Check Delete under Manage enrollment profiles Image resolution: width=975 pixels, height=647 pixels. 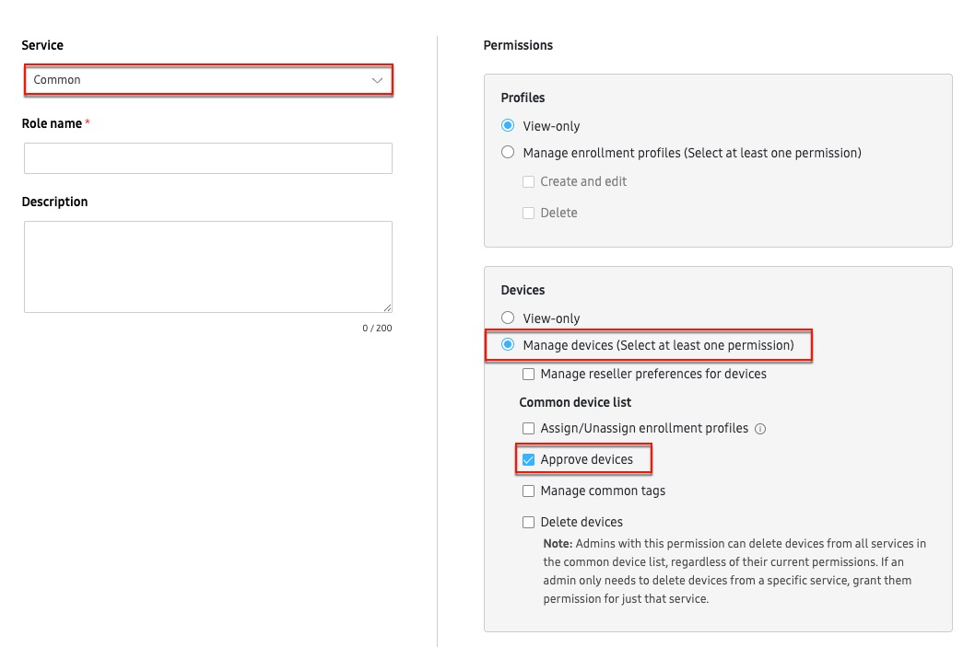coord(528,213)
